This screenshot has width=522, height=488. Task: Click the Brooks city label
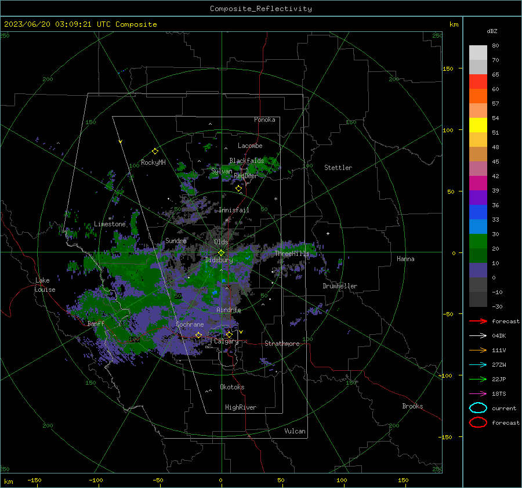point(412,406)
